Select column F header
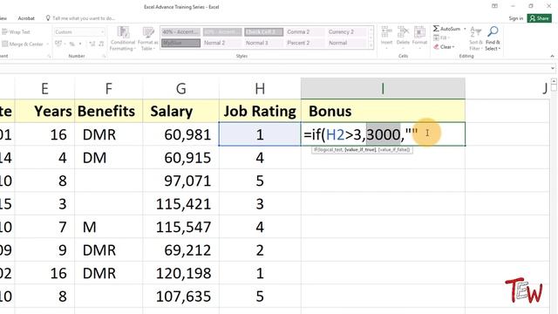The width and height of the screenshot is (558, 314). [x=108, y=88]
